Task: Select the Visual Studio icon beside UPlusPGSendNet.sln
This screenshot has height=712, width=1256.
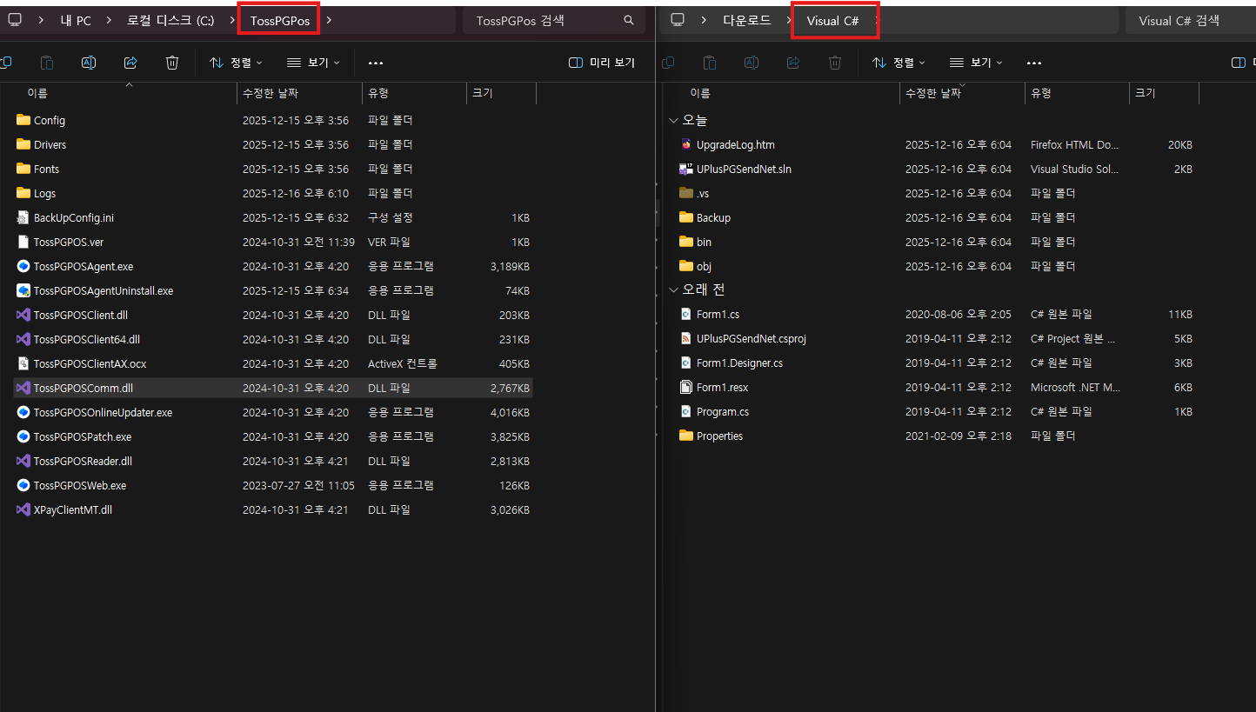Action: point(686,169)
